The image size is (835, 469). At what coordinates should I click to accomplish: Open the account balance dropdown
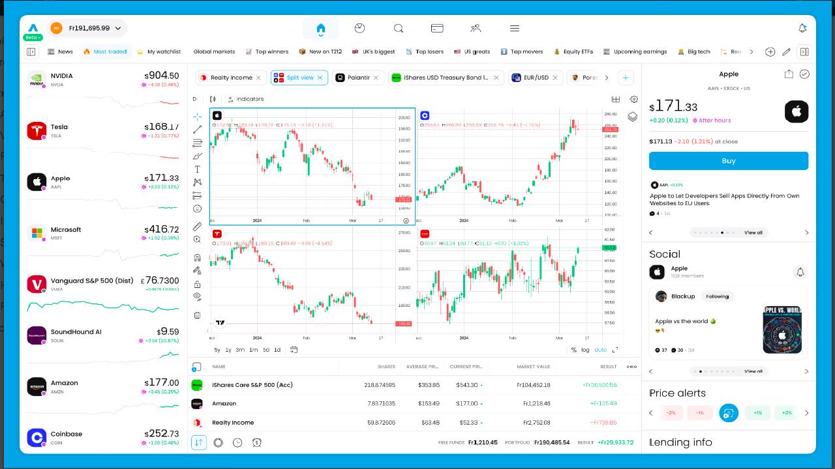(88, 28)
